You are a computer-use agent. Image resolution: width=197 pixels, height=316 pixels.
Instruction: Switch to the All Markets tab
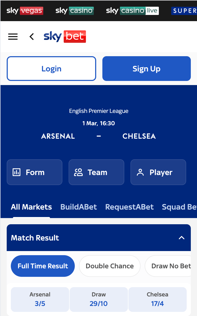point(31,207)
